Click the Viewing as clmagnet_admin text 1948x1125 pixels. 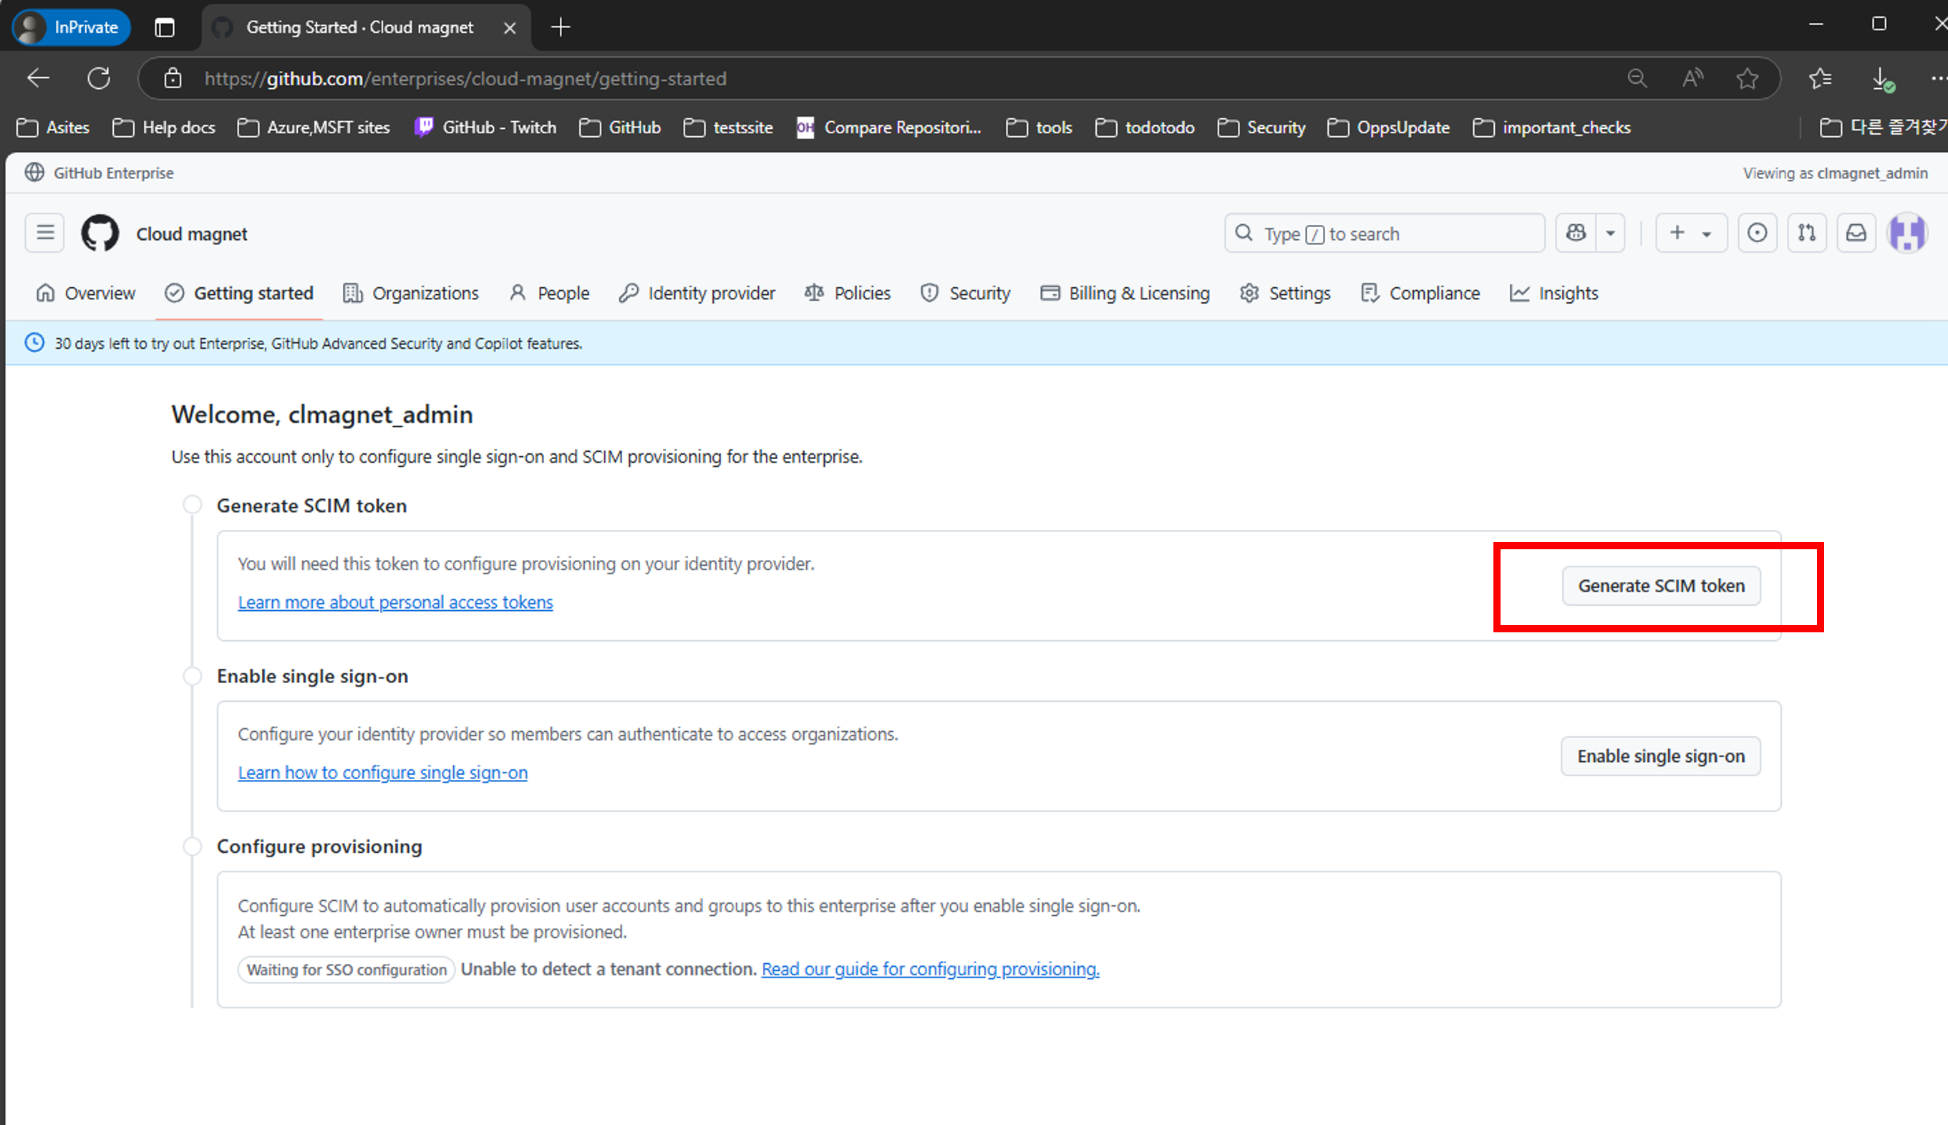pos(1835,173)
